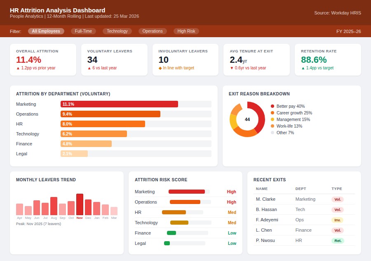Toggle the Full-Time filter chip

click(x=84, y=31)
